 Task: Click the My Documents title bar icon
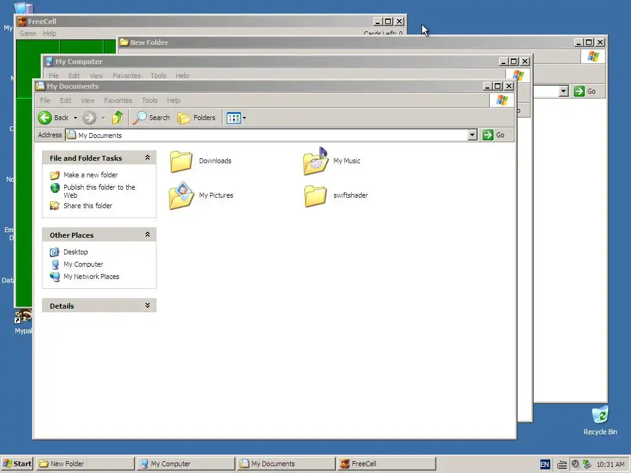coord(40,86)
